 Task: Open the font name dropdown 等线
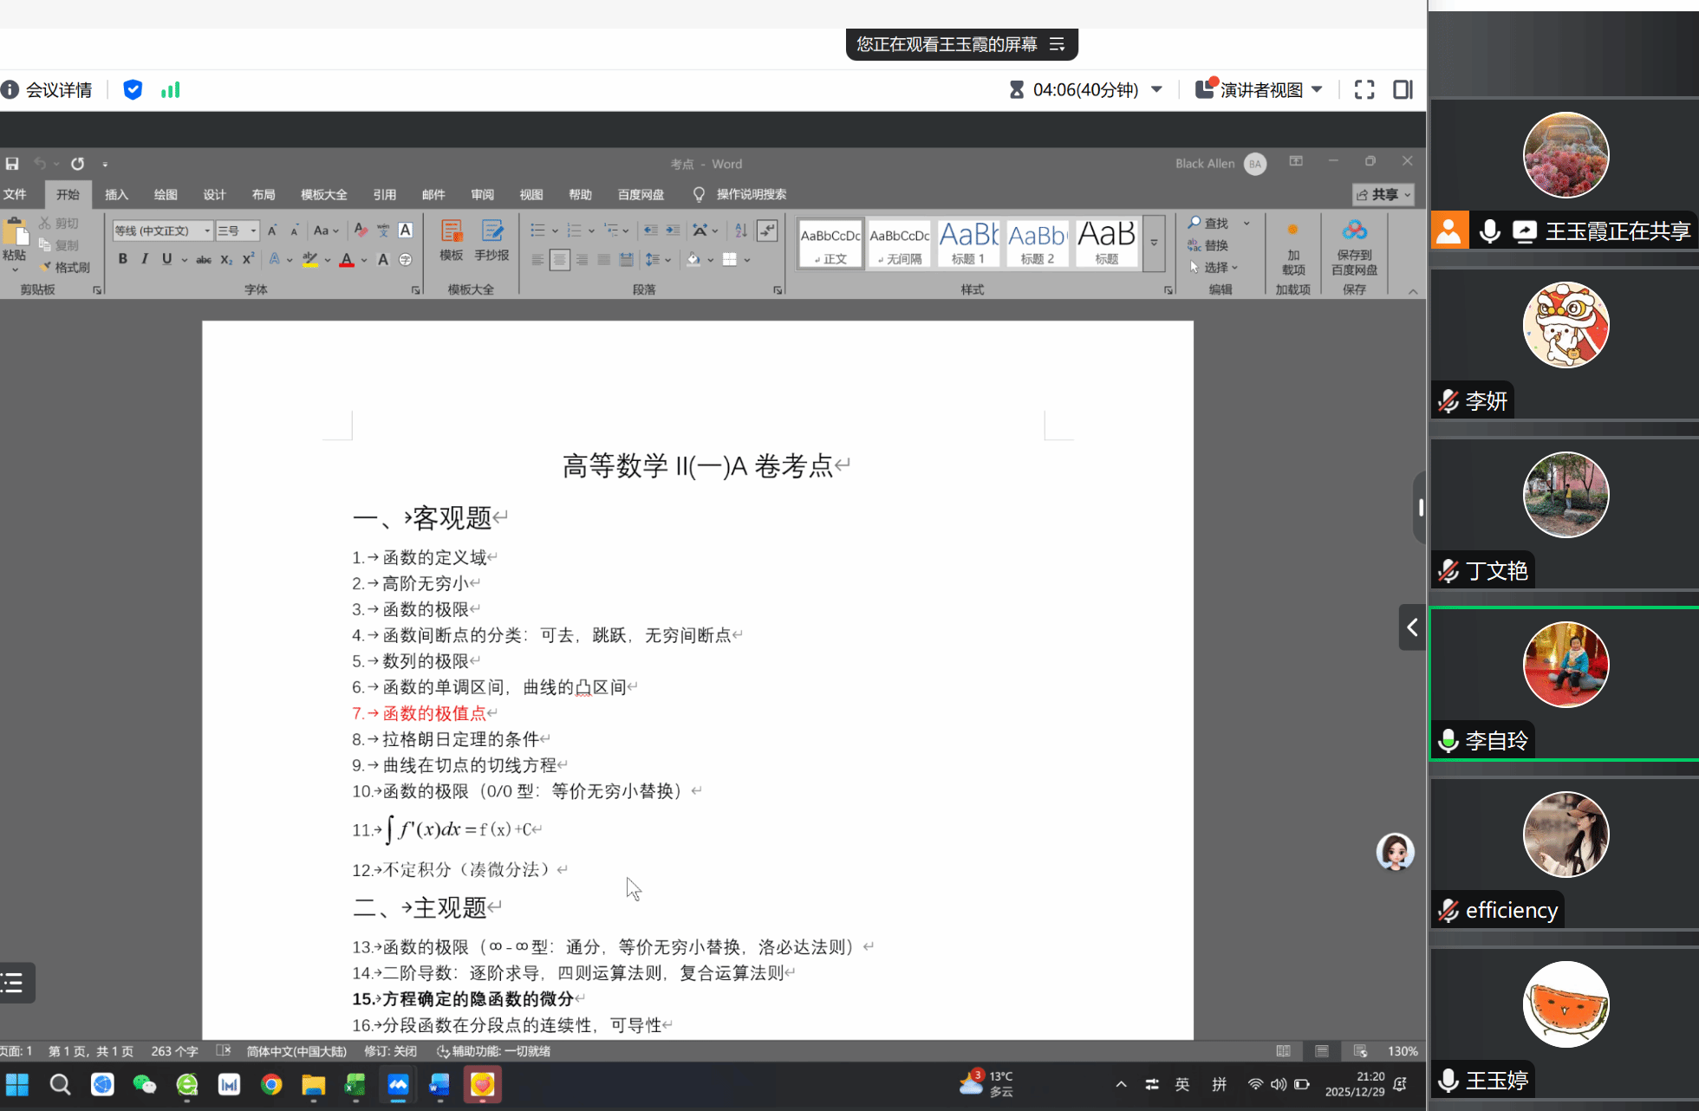click(x=207, y=231)
